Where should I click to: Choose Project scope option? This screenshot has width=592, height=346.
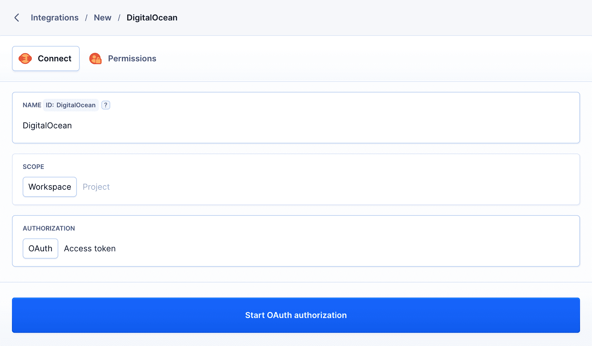(x=96, y=187)
